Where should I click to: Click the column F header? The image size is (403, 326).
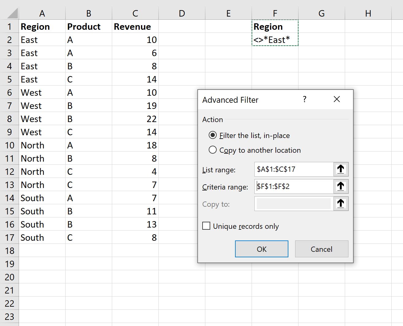coord(275,13)
